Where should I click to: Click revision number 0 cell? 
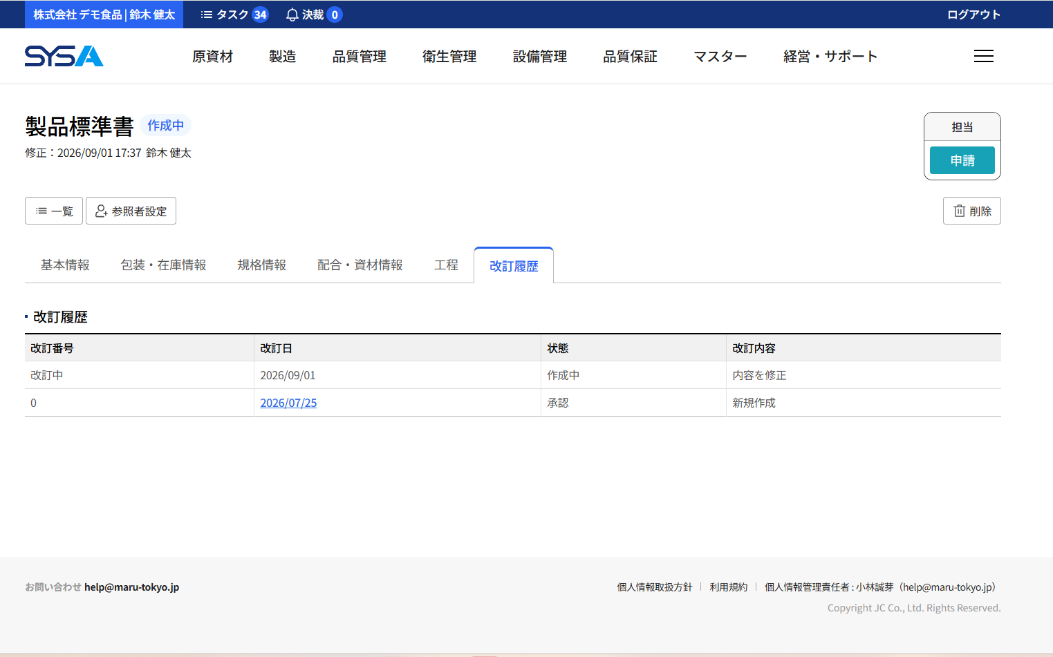pos(139,403)
